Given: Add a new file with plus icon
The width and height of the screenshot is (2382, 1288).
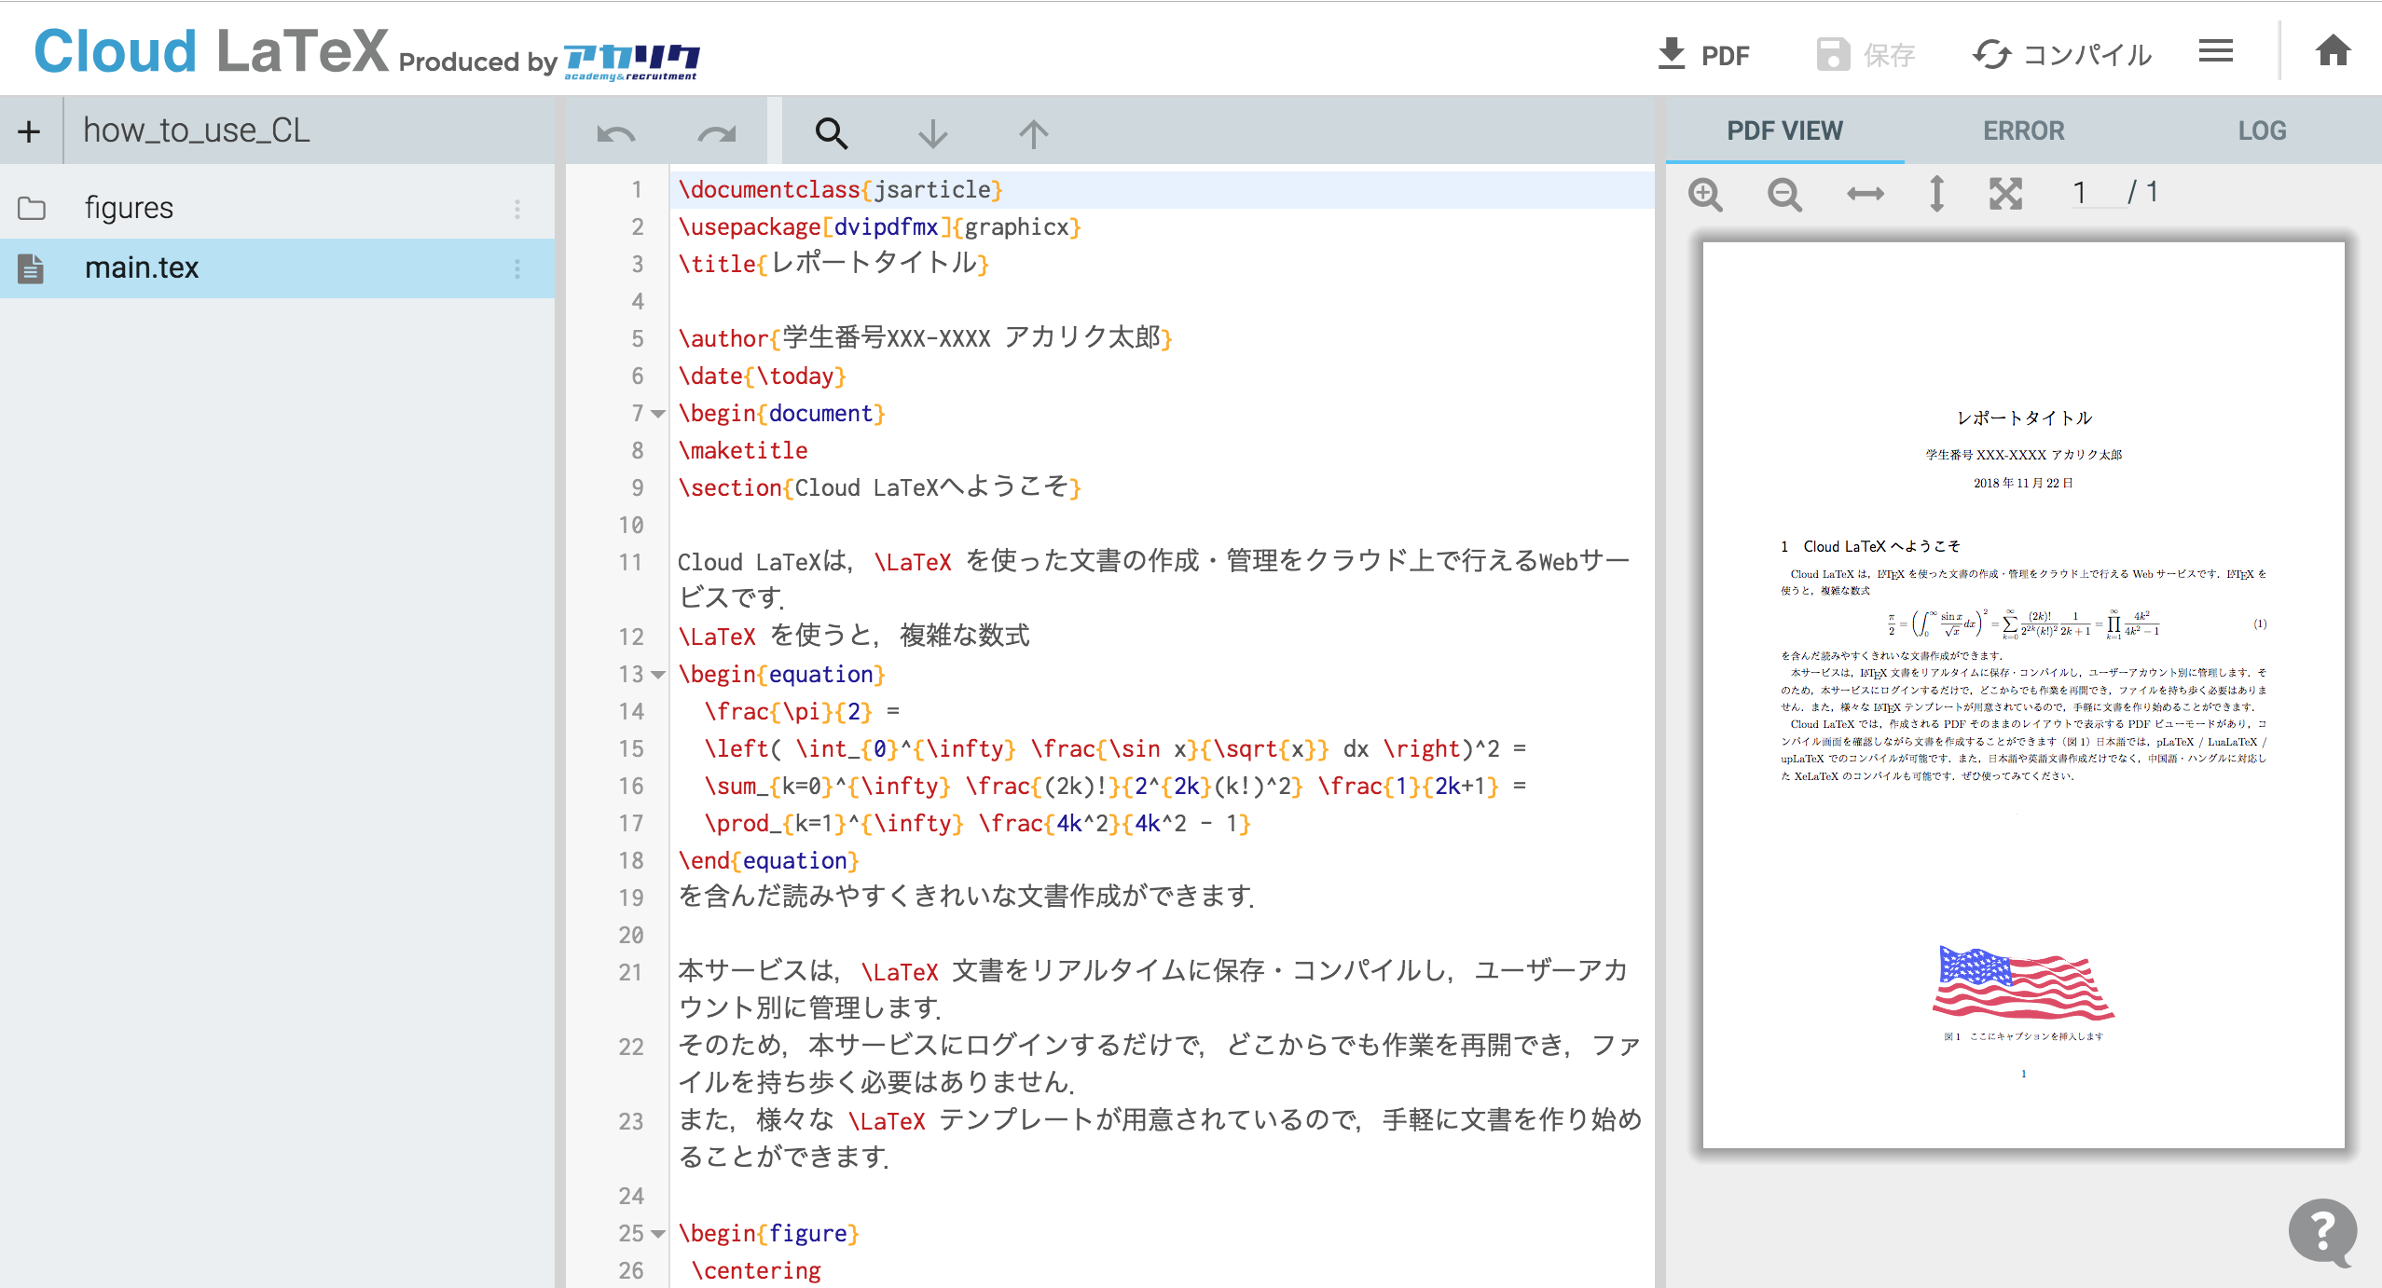Looking at the screenshot, I should click(29, 131).
